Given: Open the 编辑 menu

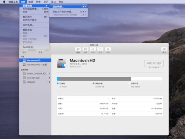Looking at the screenshot, I should click(x=31, y=2).
